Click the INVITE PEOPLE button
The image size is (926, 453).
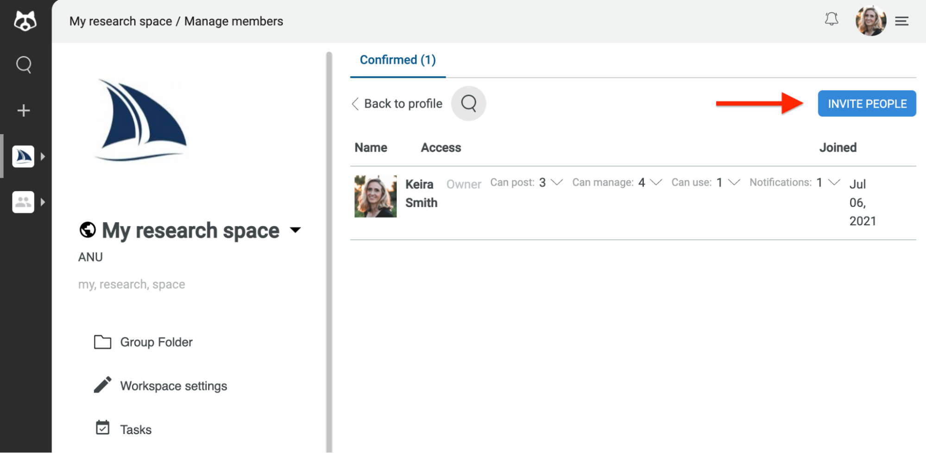[867, 104]
